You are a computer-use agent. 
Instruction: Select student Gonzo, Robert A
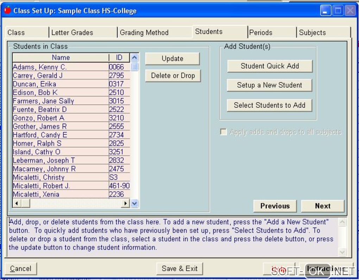click(61, 118)
